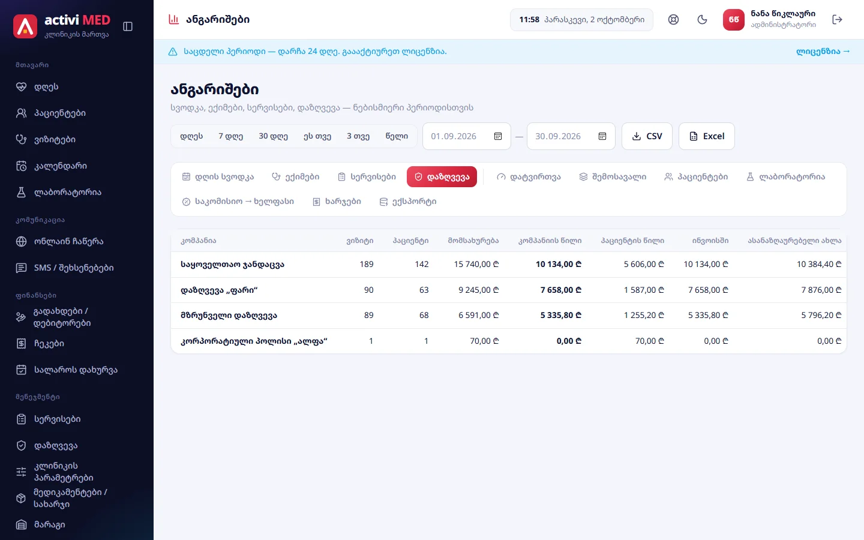Switch to დატვირთვა tab
This screenshot has width=864, height=540.
click(529, 177)
